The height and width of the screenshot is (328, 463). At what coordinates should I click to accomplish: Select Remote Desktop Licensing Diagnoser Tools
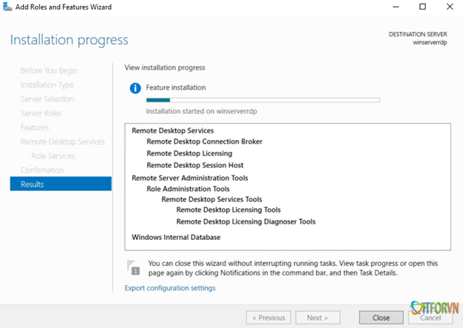246,221
